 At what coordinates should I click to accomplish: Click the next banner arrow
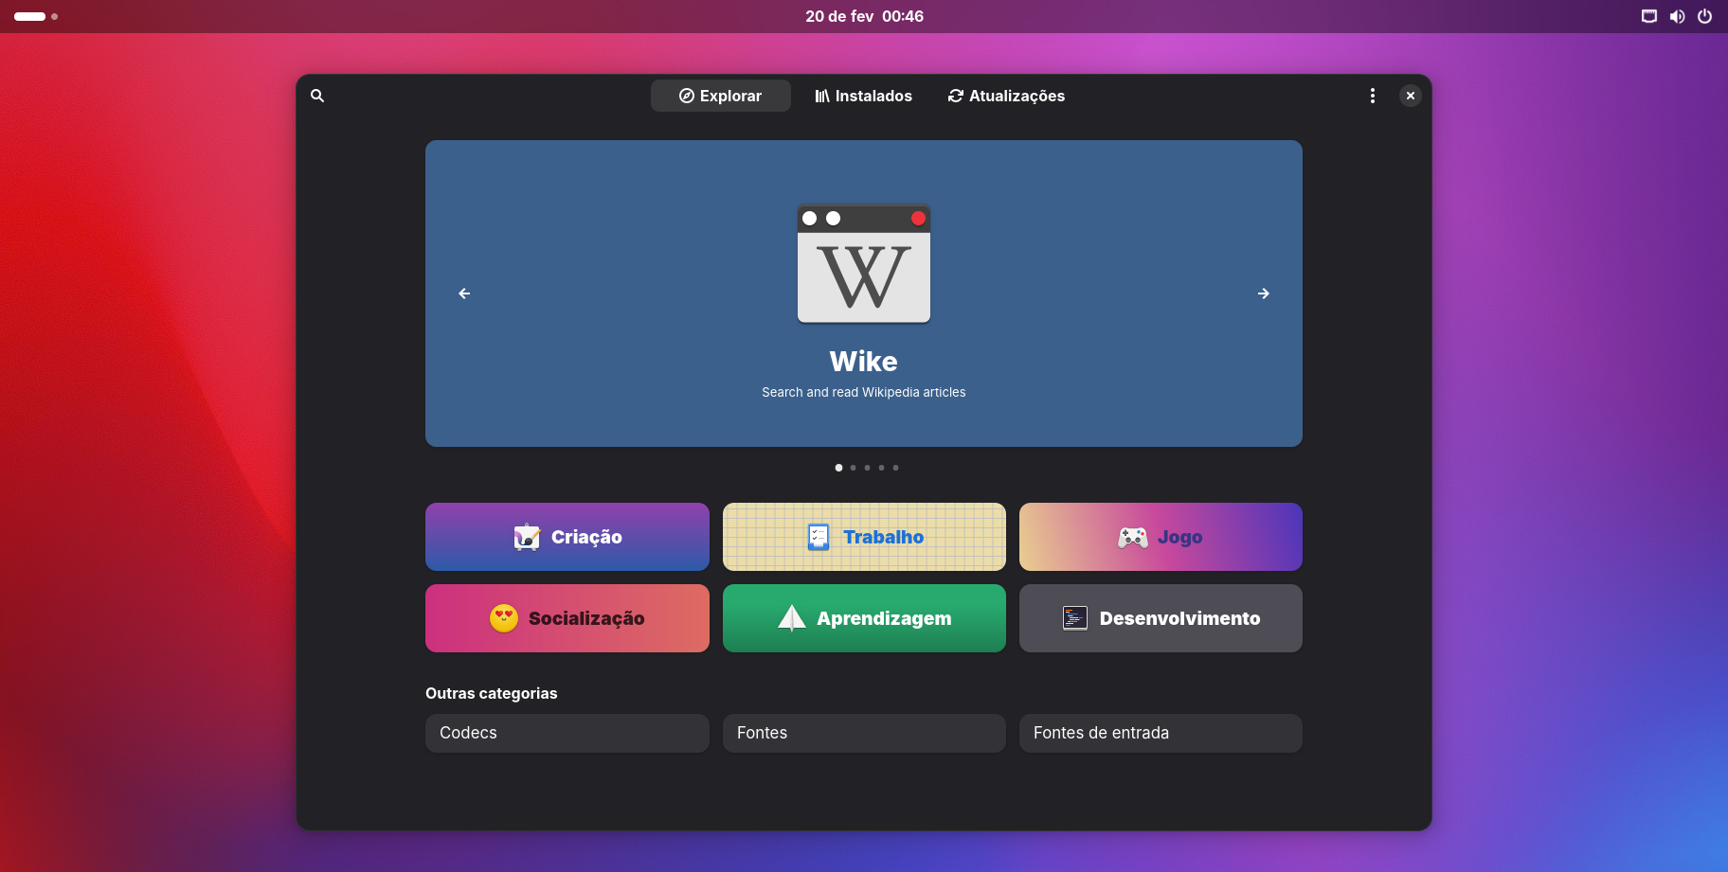click(x=1263, y=294)
